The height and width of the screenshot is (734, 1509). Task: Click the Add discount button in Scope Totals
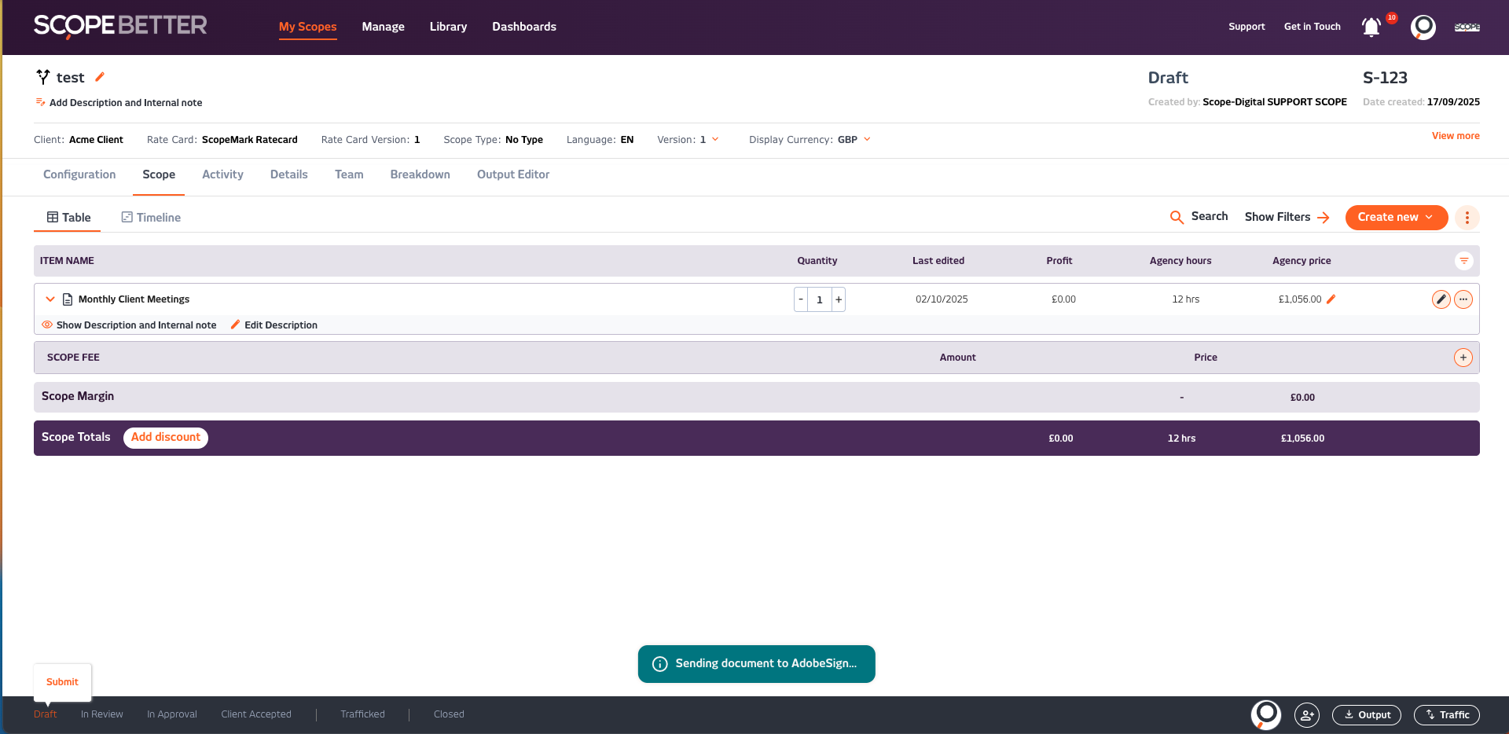(x=165, y=438)
